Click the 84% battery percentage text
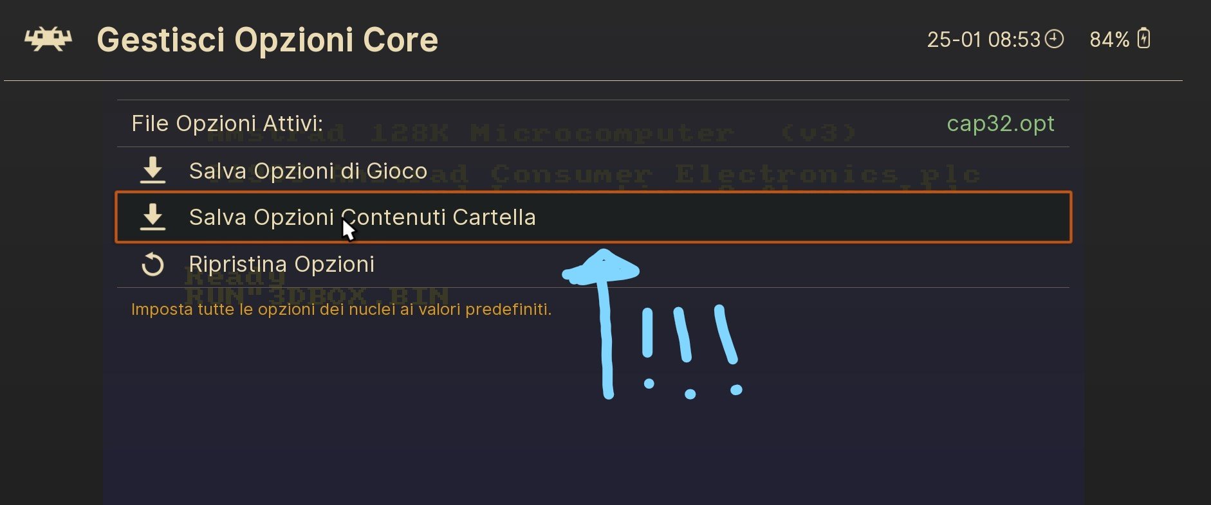This screenshot has height=505, width=1211. (1109, 40)
